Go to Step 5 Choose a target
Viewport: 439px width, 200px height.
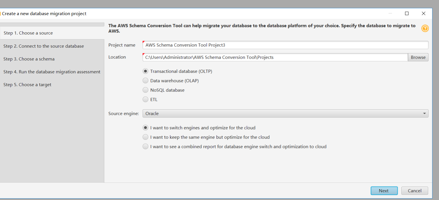pos(27,85)
